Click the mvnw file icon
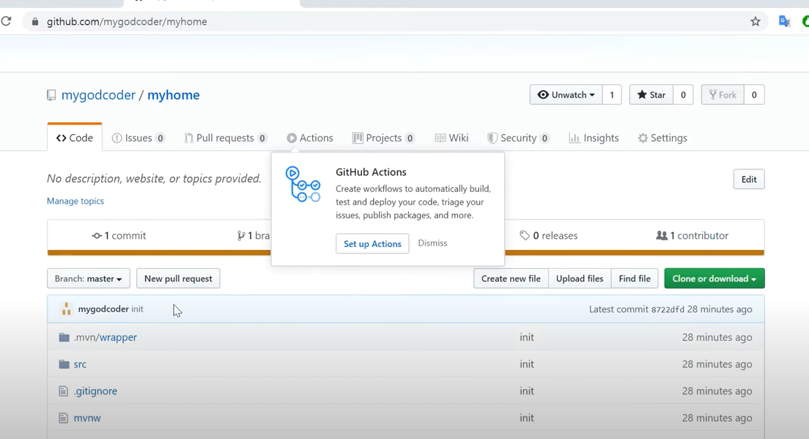809x439 pixels. pyautogui.click(x=63, y=418)
